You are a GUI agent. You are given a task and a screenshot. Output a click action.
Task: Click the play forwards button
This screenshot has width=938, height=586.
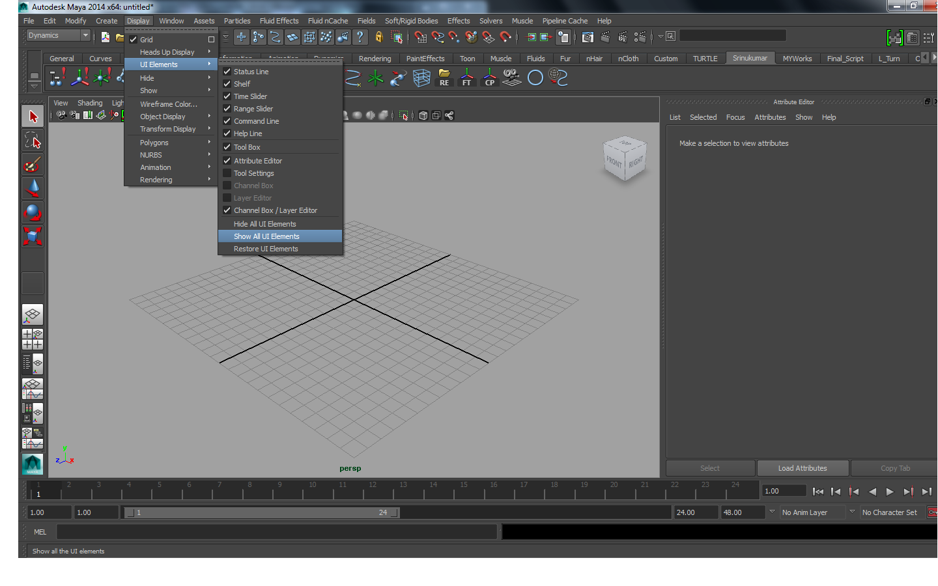[x=890, y=492]
